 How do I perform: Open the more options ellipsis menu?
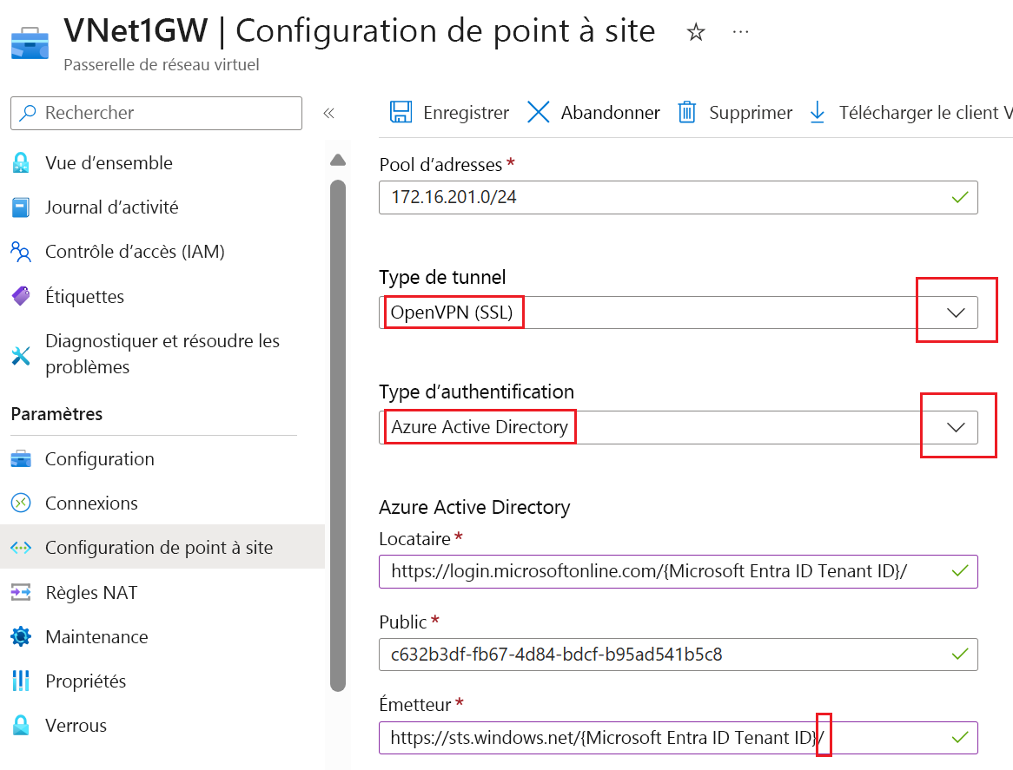[x=740, y=31]
